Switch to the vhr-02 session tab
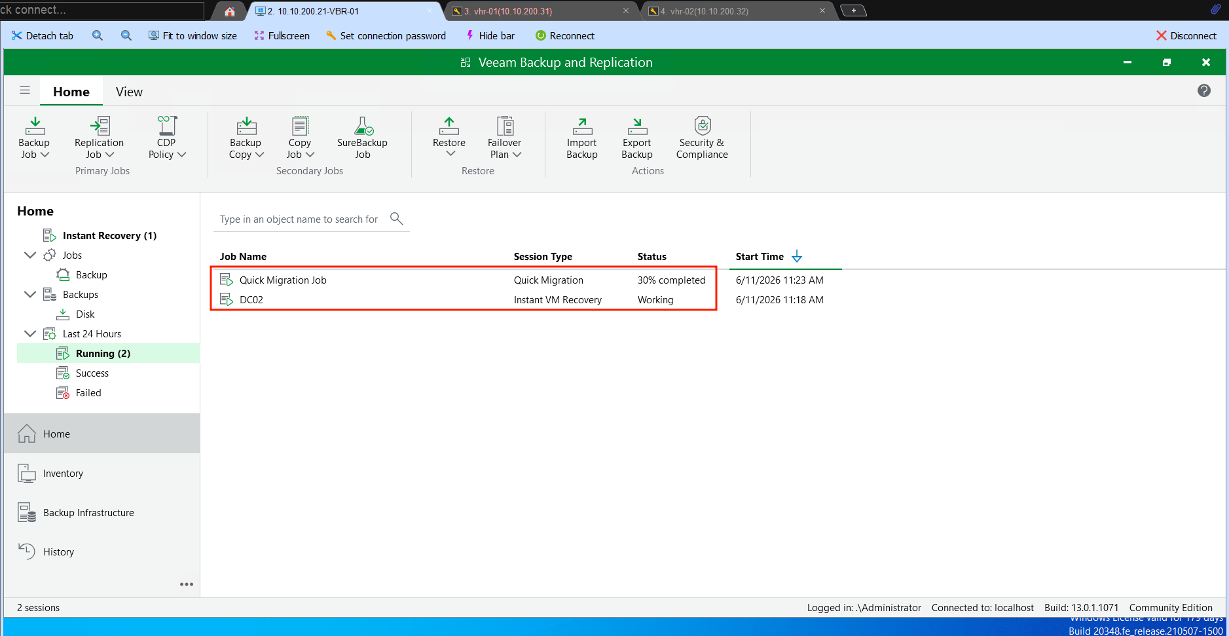Image resolution: width=1229 pixels, height=636 pixels. click(737, 11)
